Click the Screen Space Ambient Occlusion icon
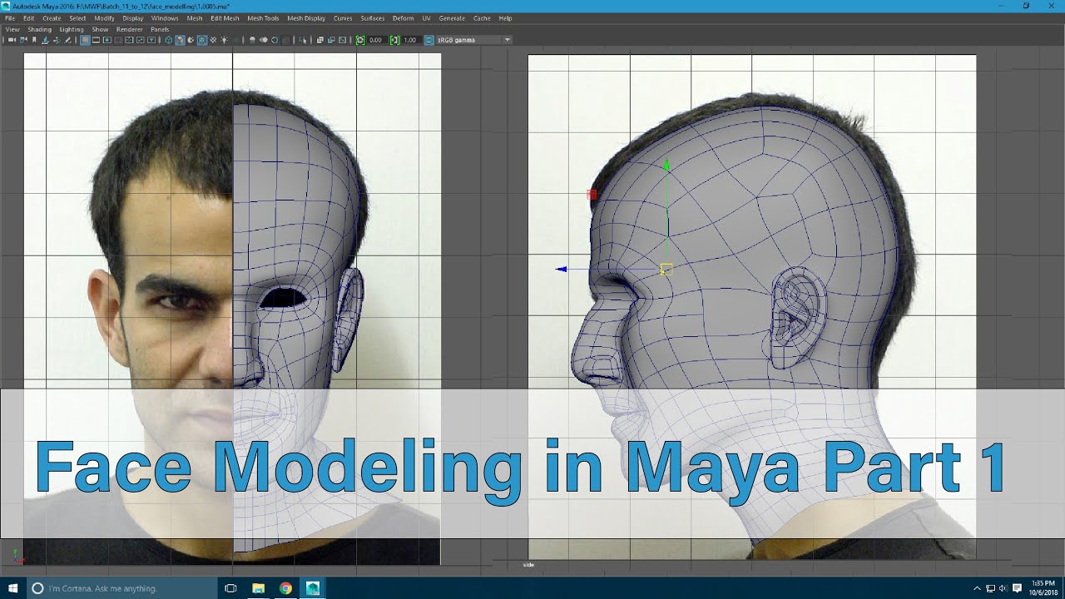 click(252, 40)
